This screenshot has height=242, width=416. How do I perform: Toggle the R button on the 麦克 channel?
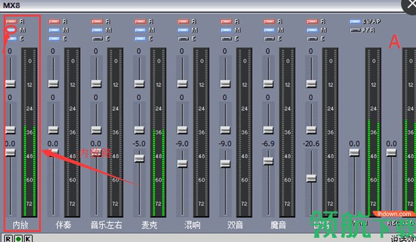[x=140, y=21]
